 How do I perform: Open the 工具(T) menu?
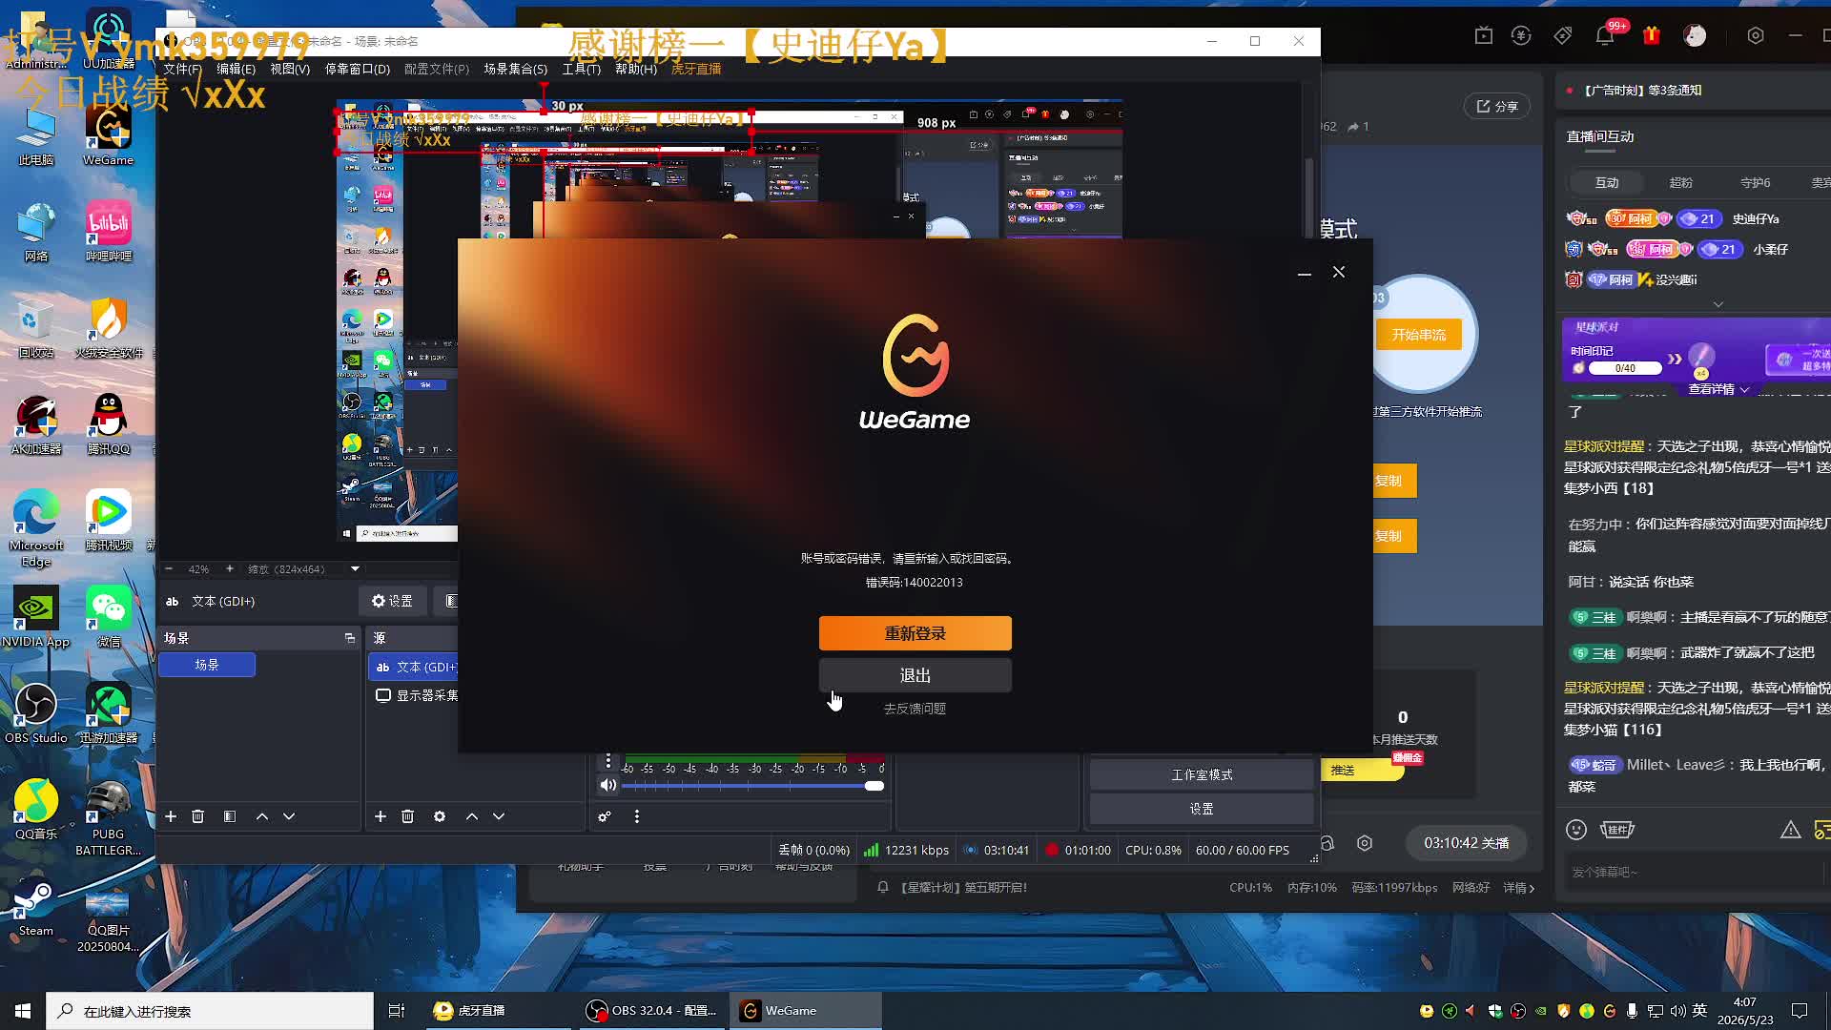[581, 69]
